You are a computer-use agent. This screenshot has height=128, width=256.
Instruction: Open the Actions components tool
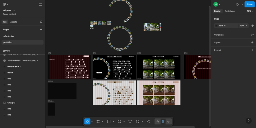[x=148, y=121]
